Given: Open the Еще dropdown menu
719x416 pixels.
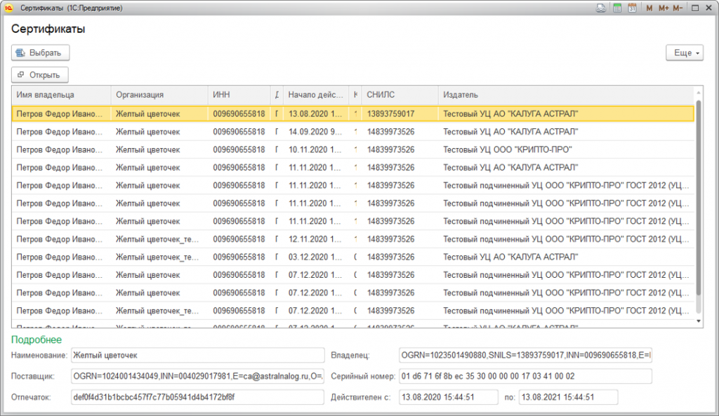Looking at the screenshot, I should (685, 53).
